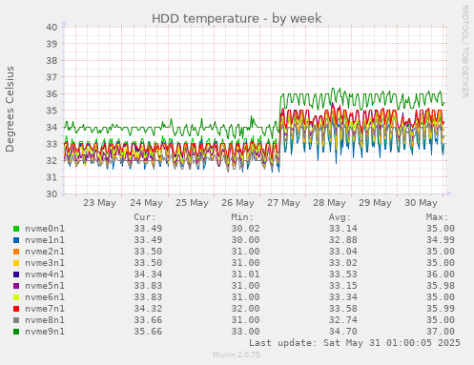Click the 30 y-axis tick label
The width and height of the screenshot is (474, 365).
tap(52, 193)
